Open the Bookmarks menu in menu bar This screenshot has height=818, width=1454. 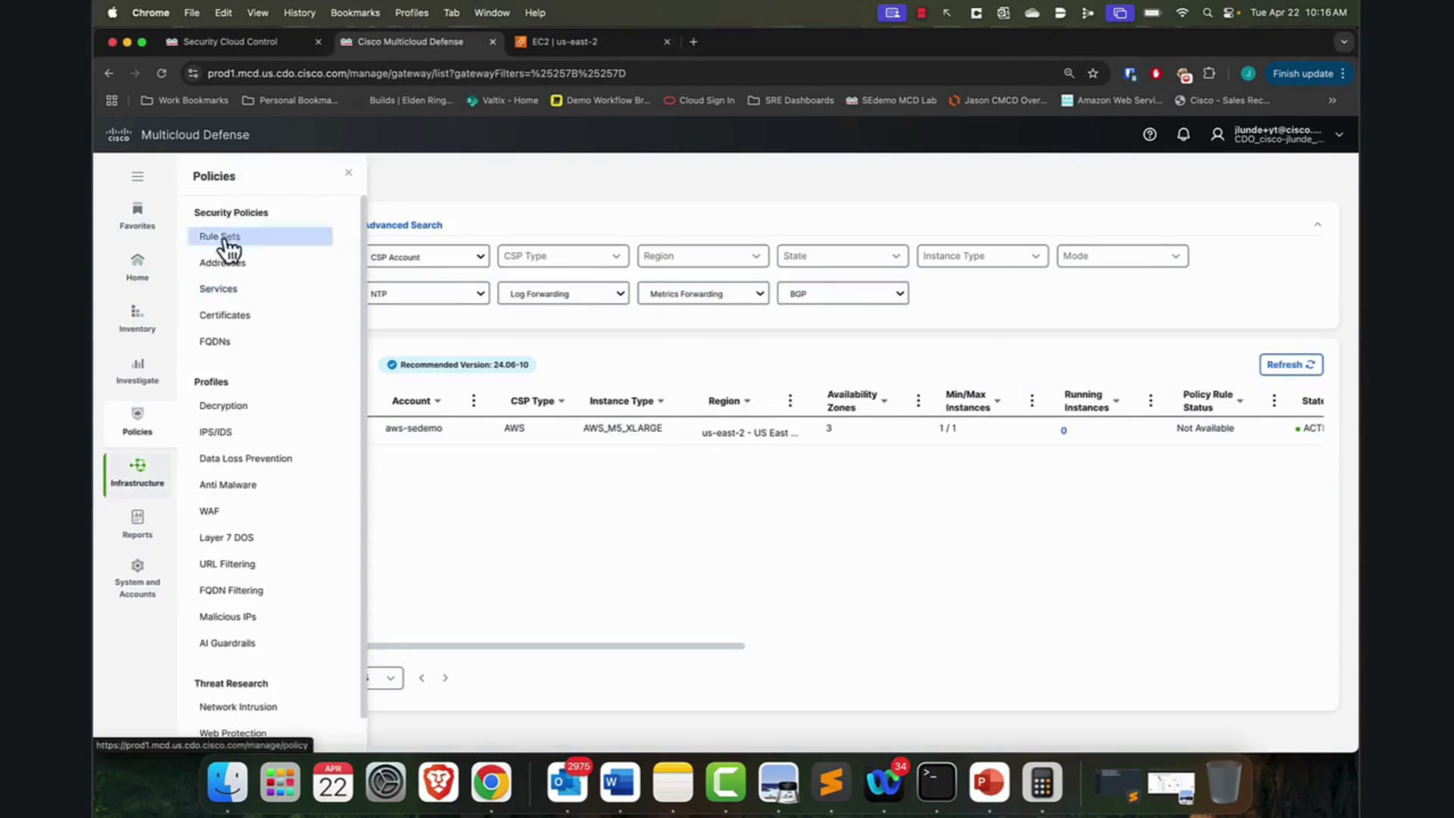[x=355, y=13]
